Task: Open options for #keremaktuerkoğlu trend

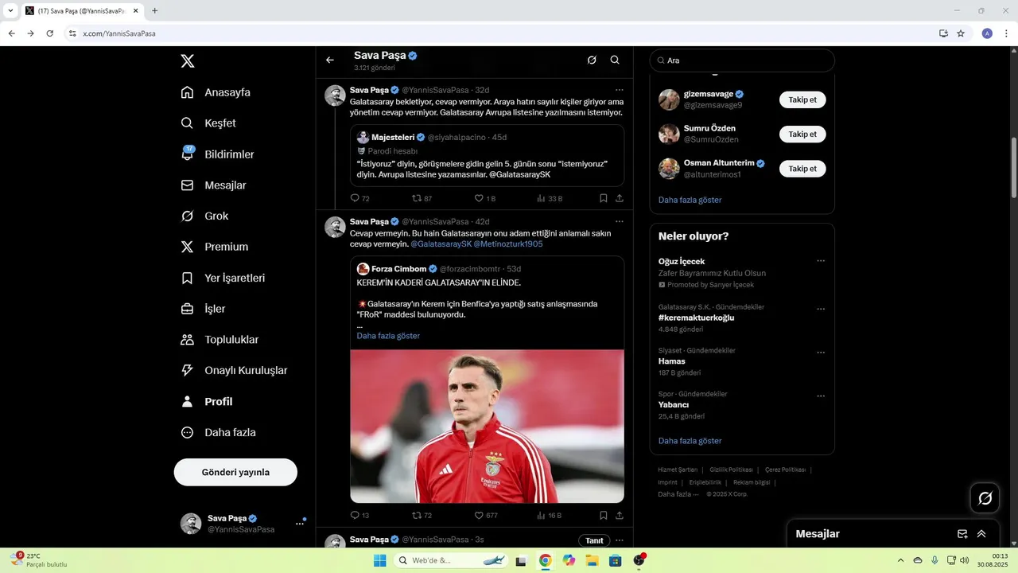Action: click(821, 309)
